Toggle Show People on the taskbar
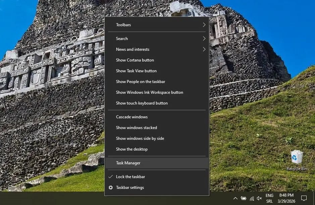Screen dimensions: 315x205 pos(141,81)
